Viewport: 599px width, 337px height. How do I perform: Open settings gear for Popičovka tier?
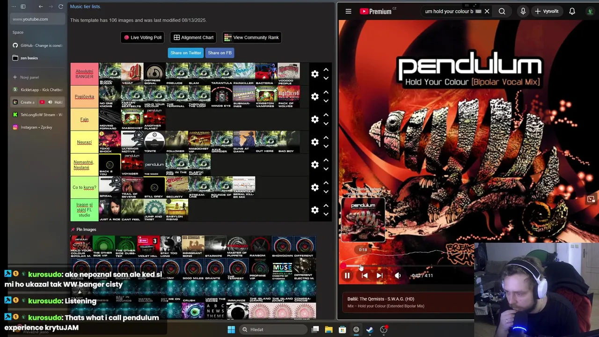coord(315,96)
